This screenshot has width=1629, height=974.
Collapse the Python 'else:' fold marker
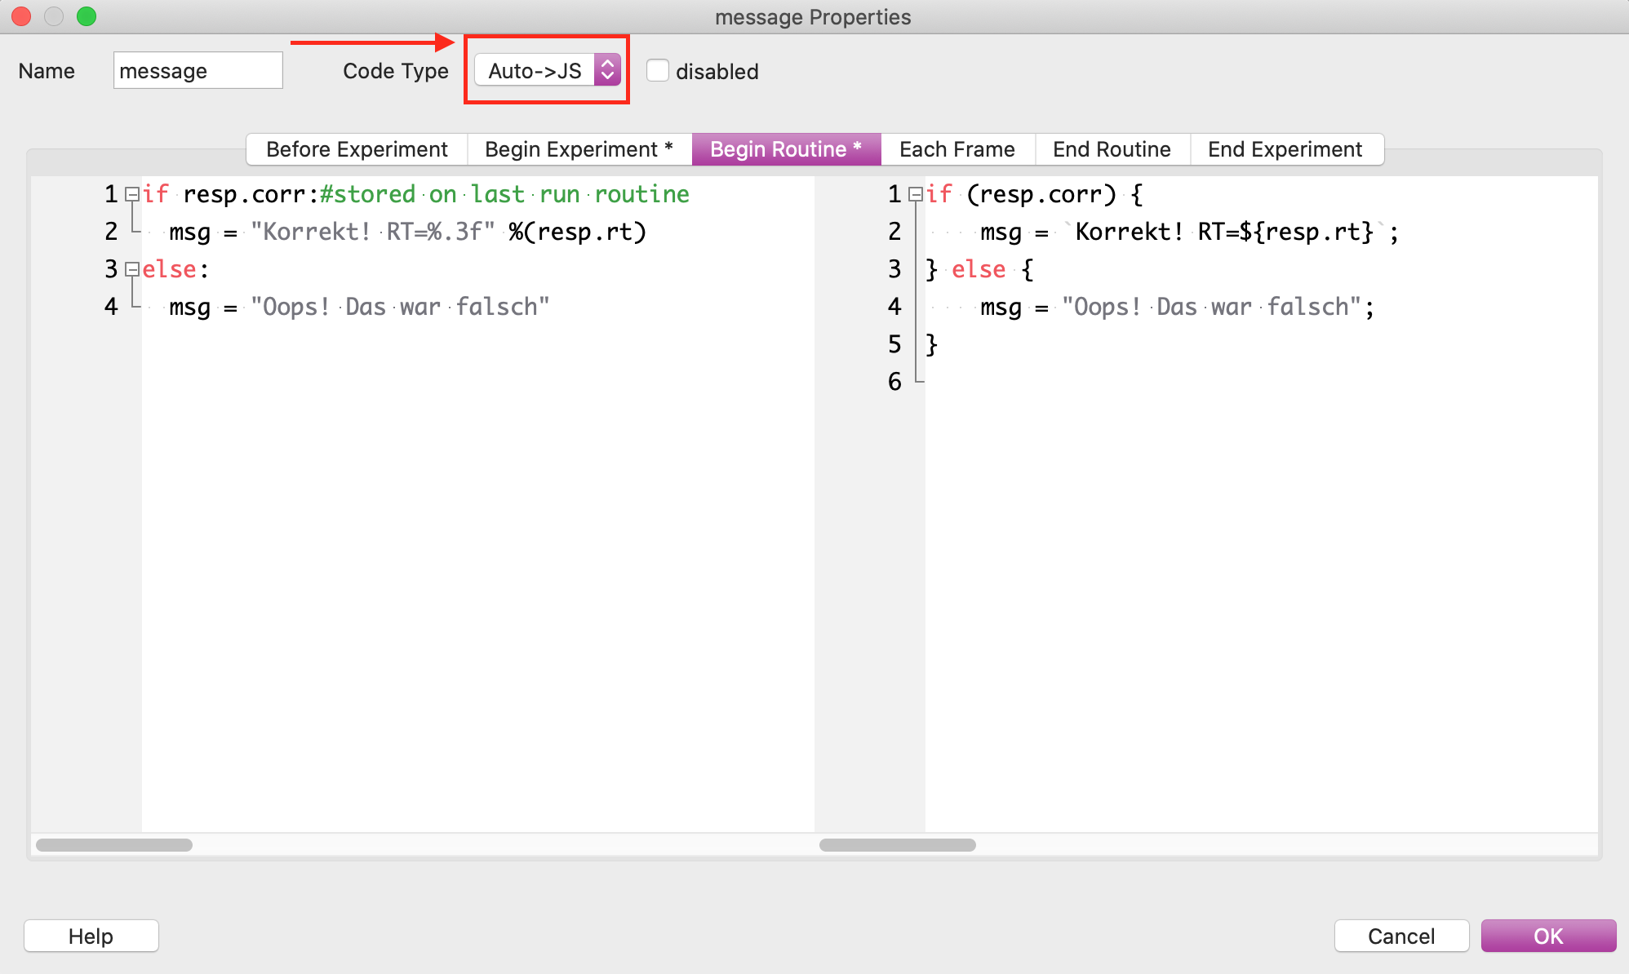click(x=132, y=269)
